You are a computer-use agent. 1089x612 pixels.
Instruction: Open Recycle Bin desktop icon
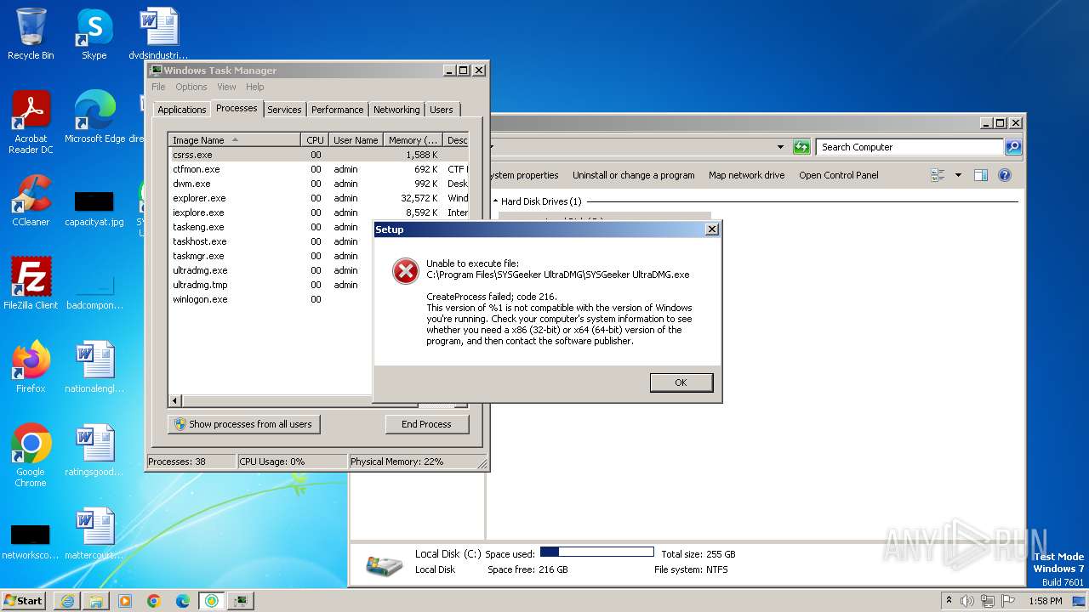(31, 34)
